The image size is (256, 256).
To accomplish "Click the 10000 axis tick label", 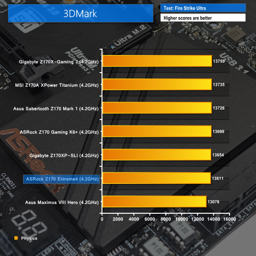I will click(x=182, y=219).
